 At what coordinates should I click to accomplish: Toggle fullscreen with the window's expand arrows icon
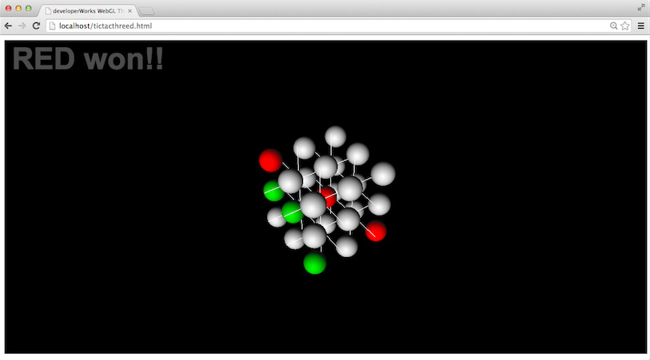641,7
